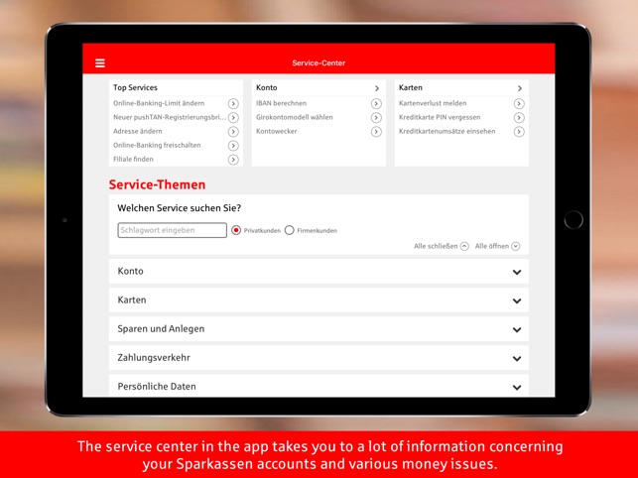The height and width of the screenshot is (478, 638).
Task: Click the Firmenkunden label text
Action: (317, 231)
